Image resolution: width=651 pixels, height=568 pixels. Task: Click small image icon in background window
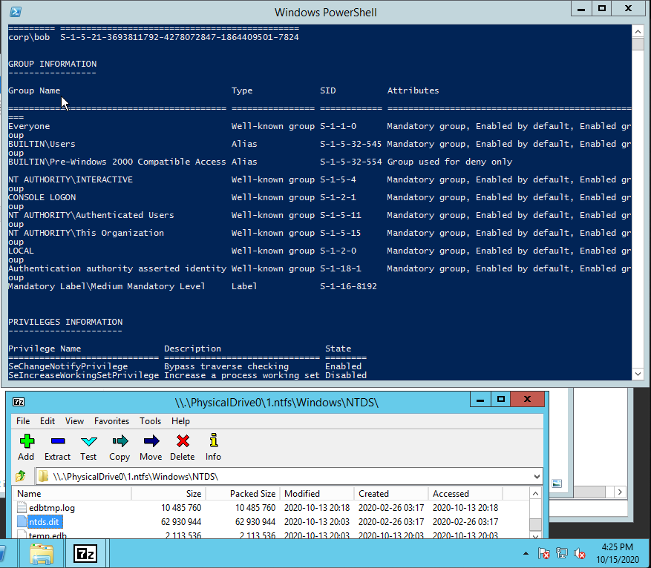click(x=557, y=483)
